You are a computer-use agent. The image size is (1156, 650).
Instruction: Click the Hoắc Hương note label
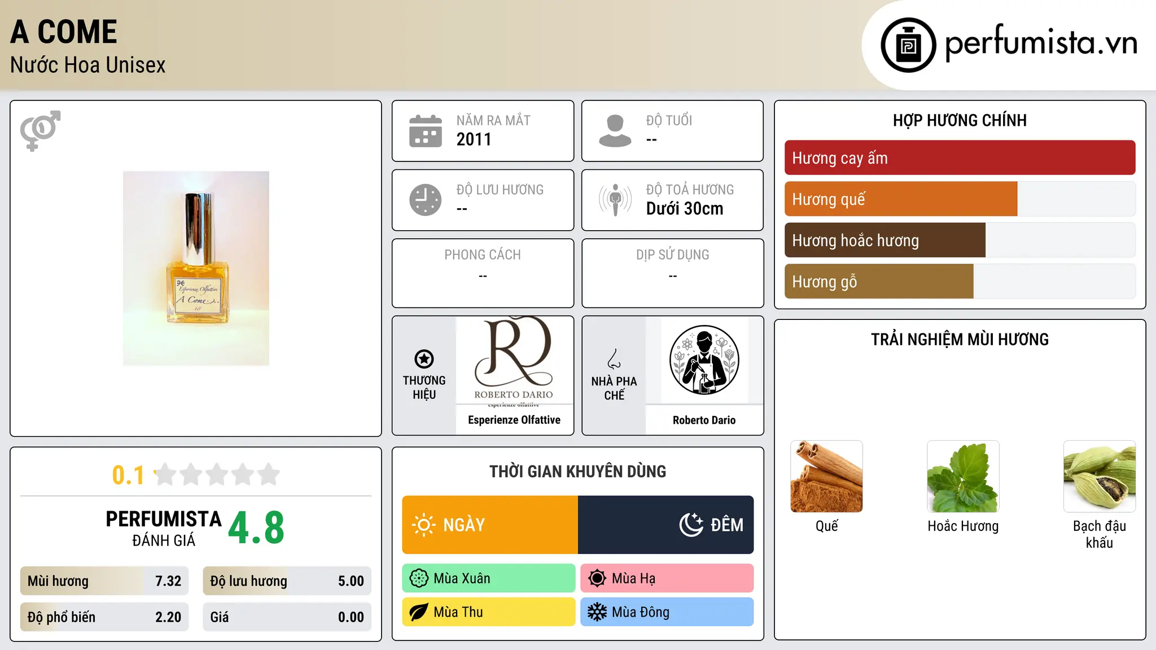point(963,526)
